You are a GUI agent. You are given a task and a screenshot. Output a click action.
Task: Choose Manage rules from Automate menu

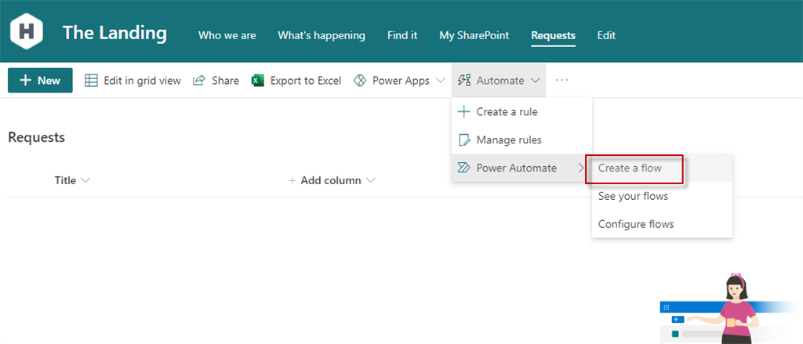521,139
